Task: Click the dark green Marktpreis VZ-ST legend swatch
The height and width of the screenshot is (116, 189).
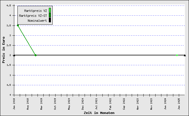Action: tap(50, 15)
